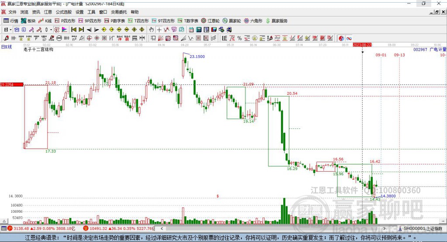Click the floppy disk save icon

214,30
